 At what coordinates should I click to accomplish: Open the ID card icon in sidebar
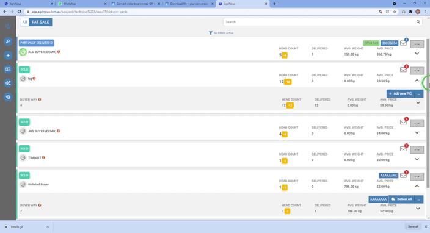pos(8,70)
